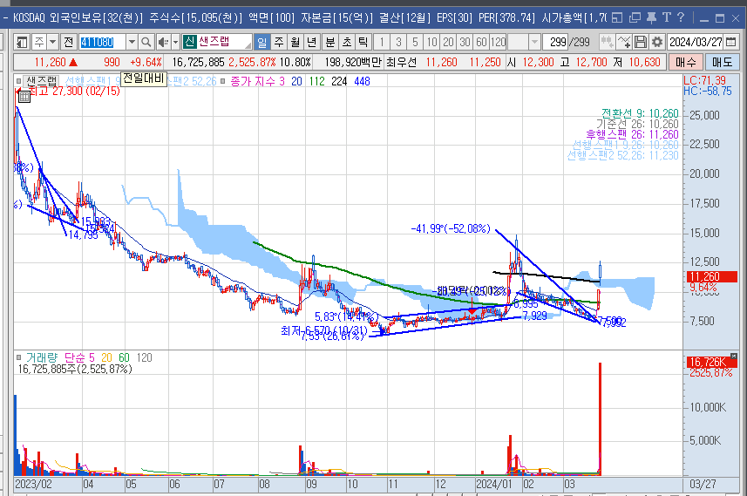Click the LC:71,39 value label
The width and height of the screenshot is (747, 496).
click(704, 80)
